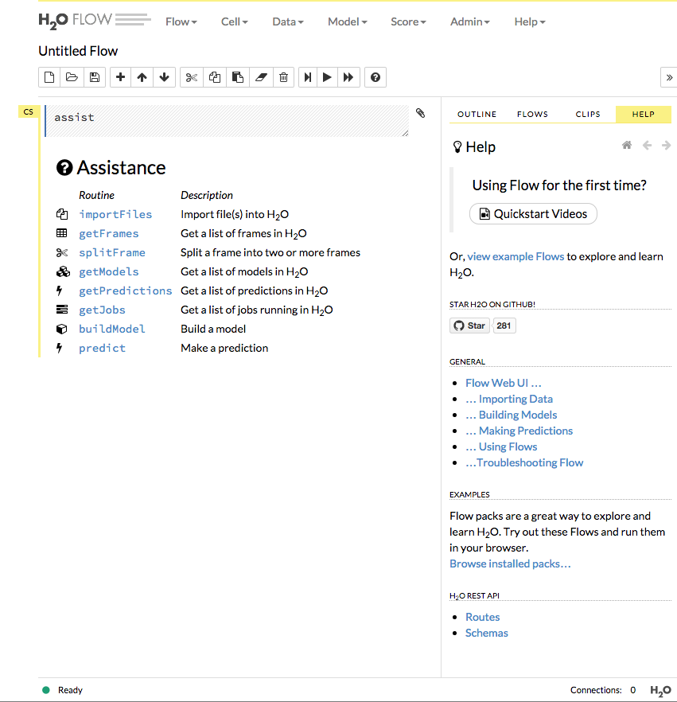The height and width of the screenshot is (702, 677).
Task: Click the 281 star count badge
Action: 504,326
